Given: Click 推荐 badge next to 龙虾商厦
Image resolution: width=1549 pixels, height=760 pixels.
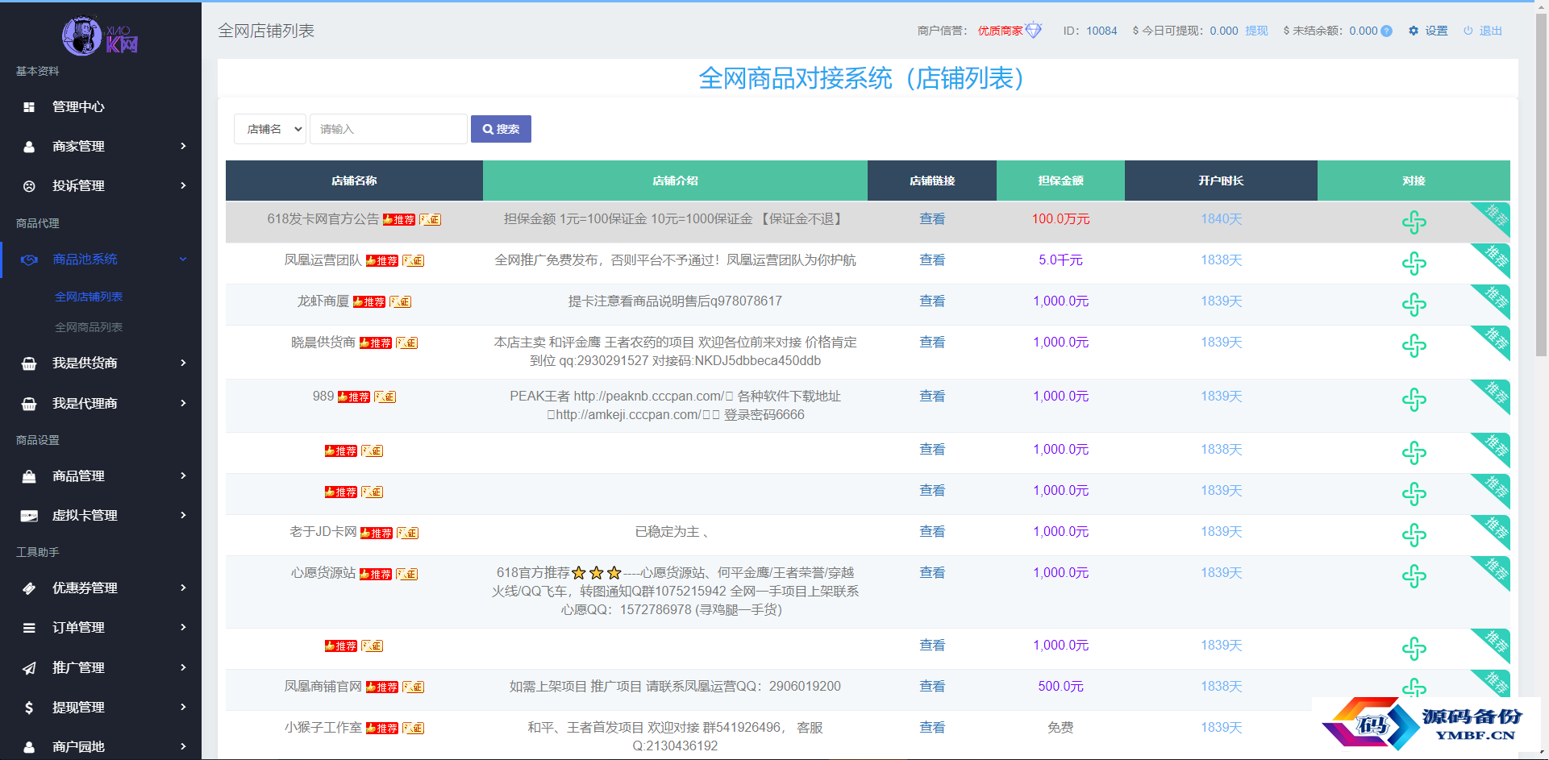Looking at the screenshot, I should coord(369,302).
